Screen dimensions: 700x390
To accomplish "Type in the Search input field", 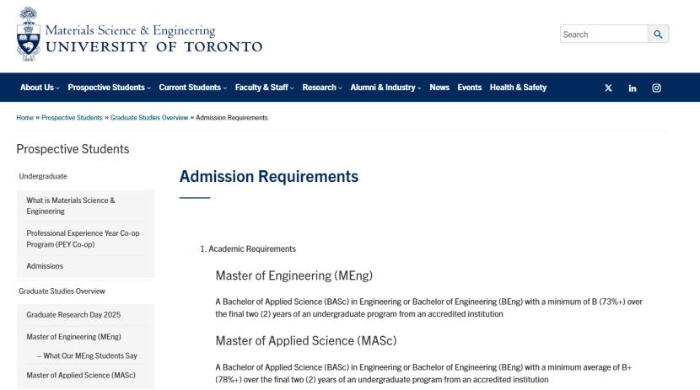I will [603, 35].
